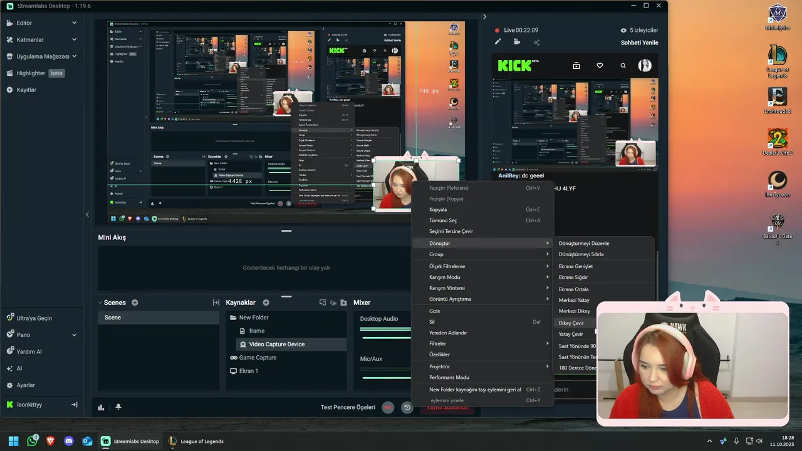
Task: Open the Group submenu
Action: point(482,254)
